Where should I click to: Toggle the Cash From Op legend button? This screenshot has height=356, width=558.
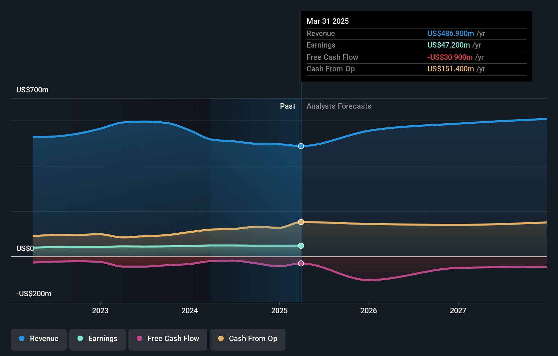point(248,339)
